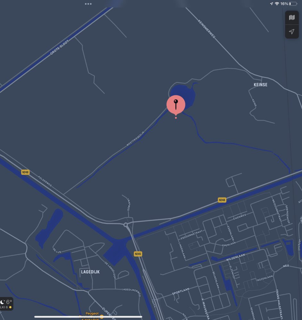Click the Keinsmerweg road label
The height and width of the screenshot is (320, 302).
(x=207, y=29)
